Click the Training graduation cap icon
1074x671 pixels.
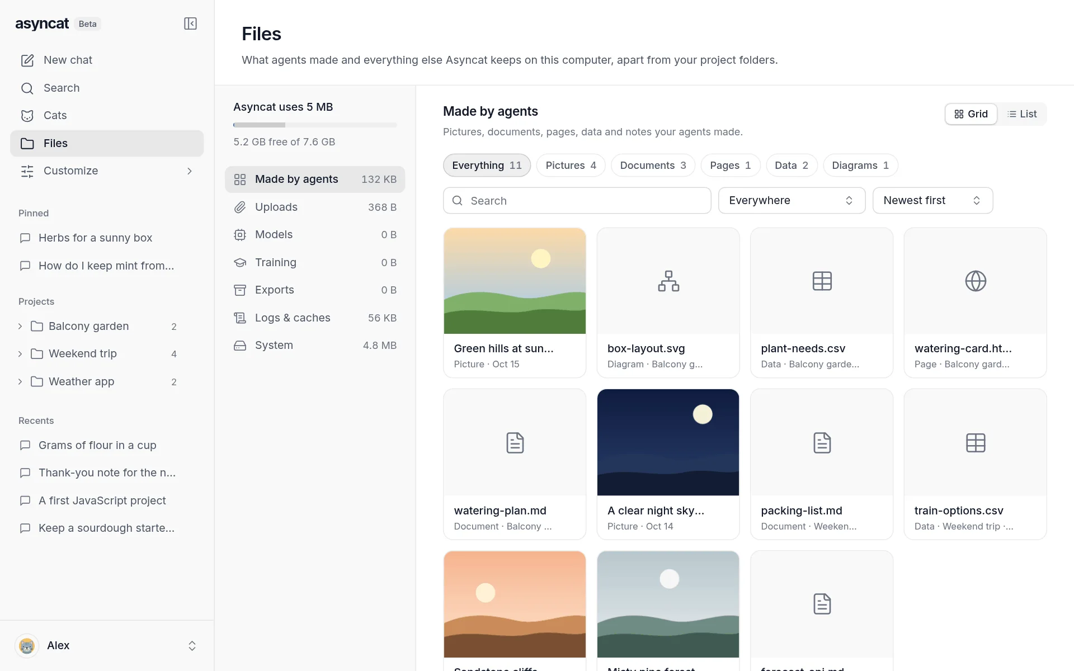pos(240,263)
